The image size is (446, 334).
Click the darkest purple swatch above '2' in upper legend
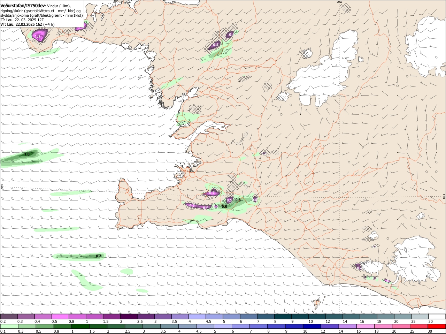[129, 317]
